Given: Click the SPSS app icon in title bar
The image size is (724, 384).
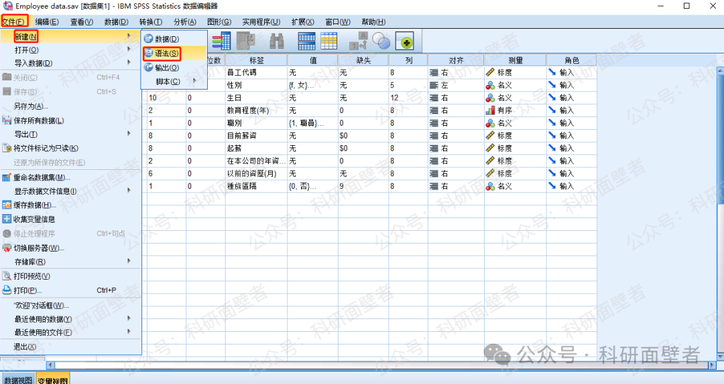Looking at the screenshot, I should (x=8, y=6).
